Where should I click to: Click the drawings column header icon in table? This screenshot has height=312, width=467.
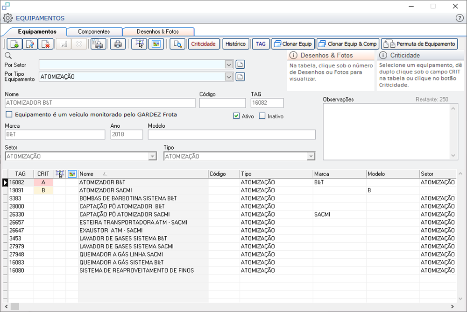(x=60, y=174)
